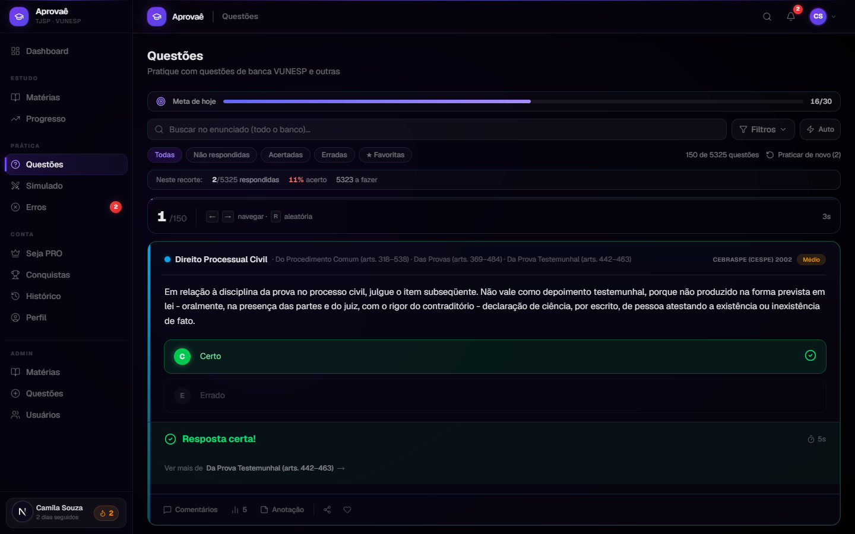Image resolution: width=855 pixels, height=534 pixels.
Task: Click Seja PRO in sidebar
Action: 66,253
